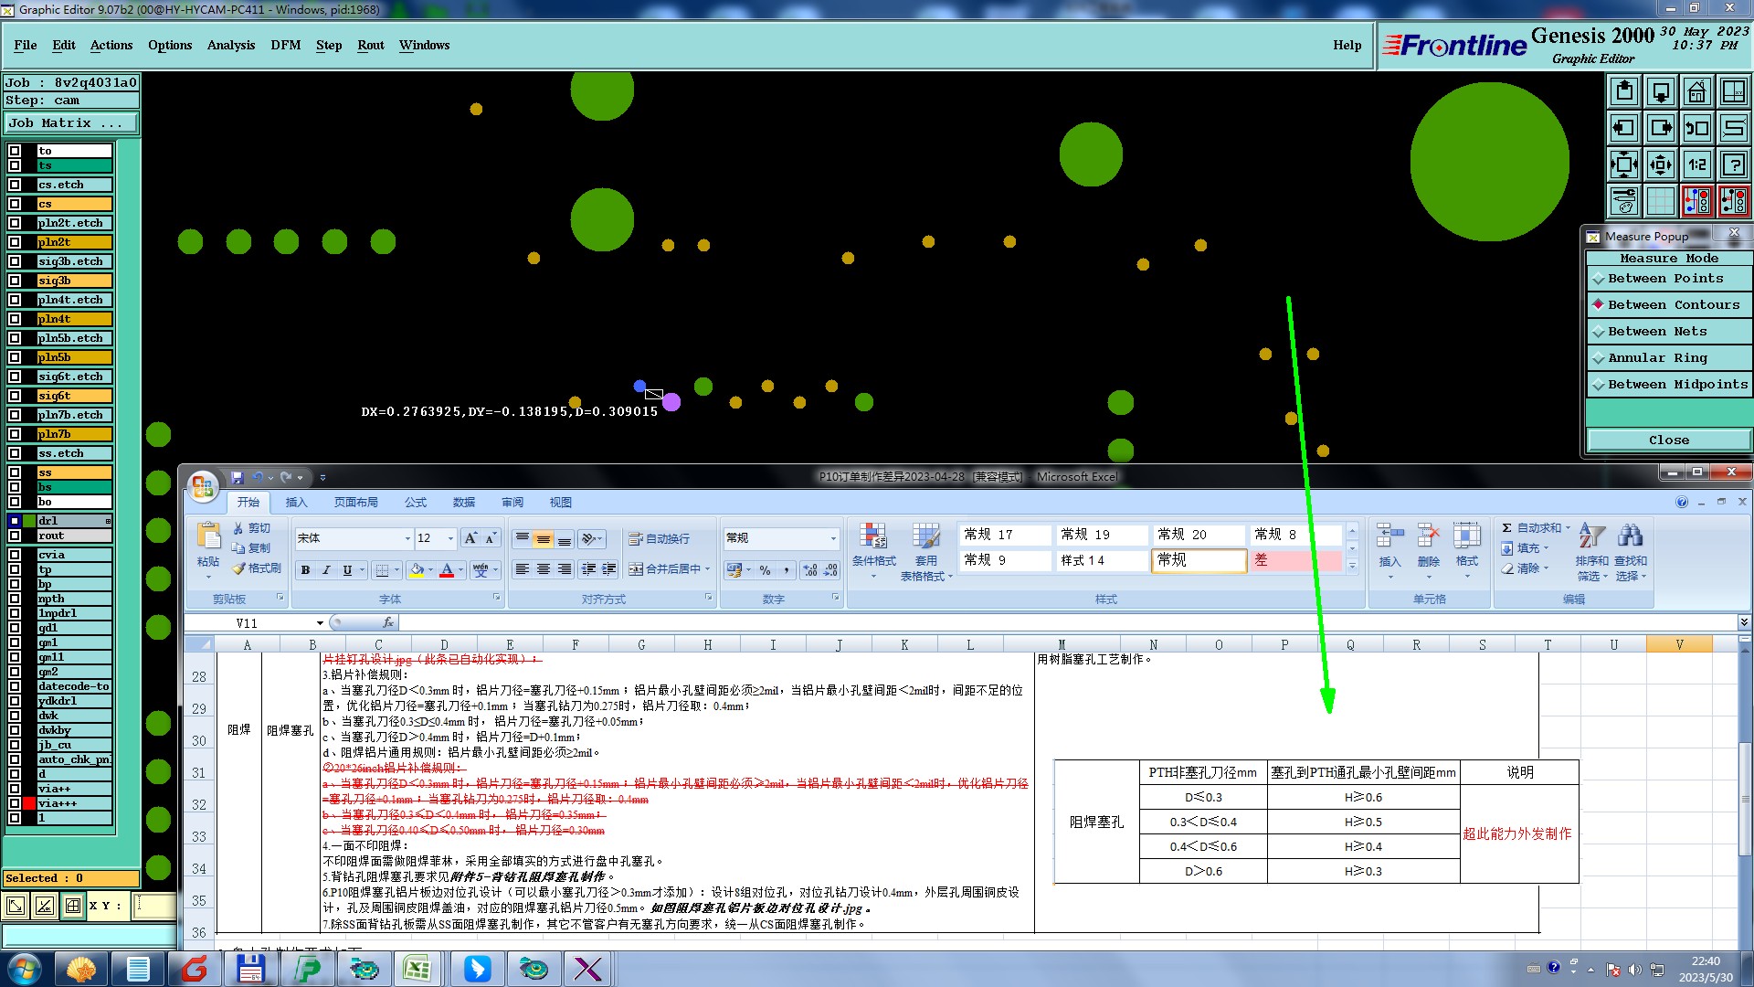This screenshot has width=1754, height=987.
Task: Toggle visibility checkbox for layer cs
Action: tap(15, 204)
